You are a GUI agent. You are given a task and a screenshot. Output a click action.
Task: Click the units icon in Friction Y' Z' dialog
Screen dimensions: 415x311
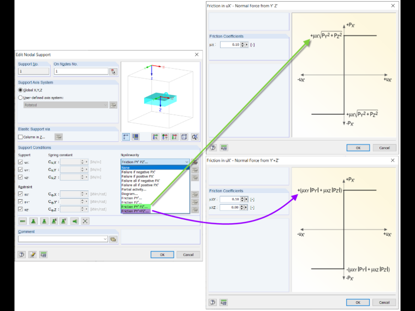click(x=224, y=147)
